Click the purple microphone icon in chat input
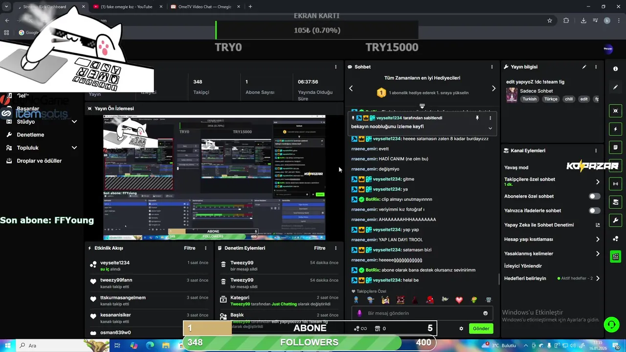The image size is (626, 352). click(x=359, y=313)
